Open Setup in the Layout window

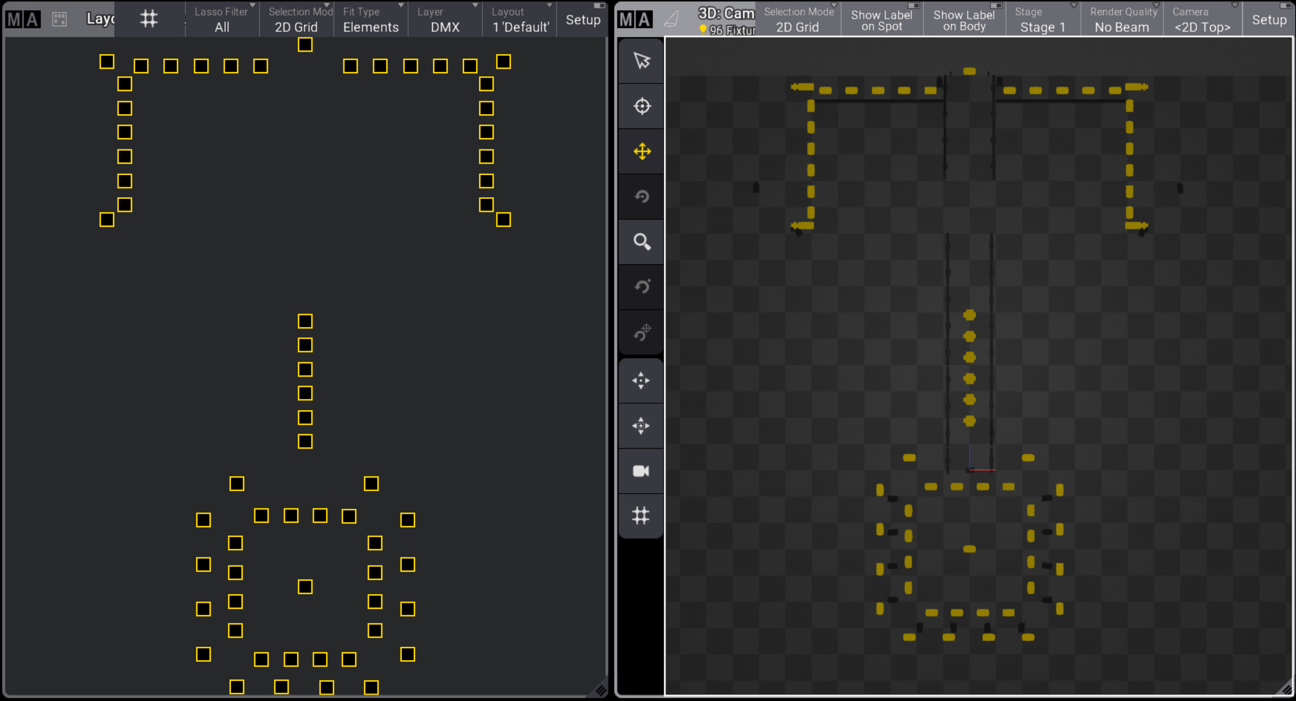point(583,19)
